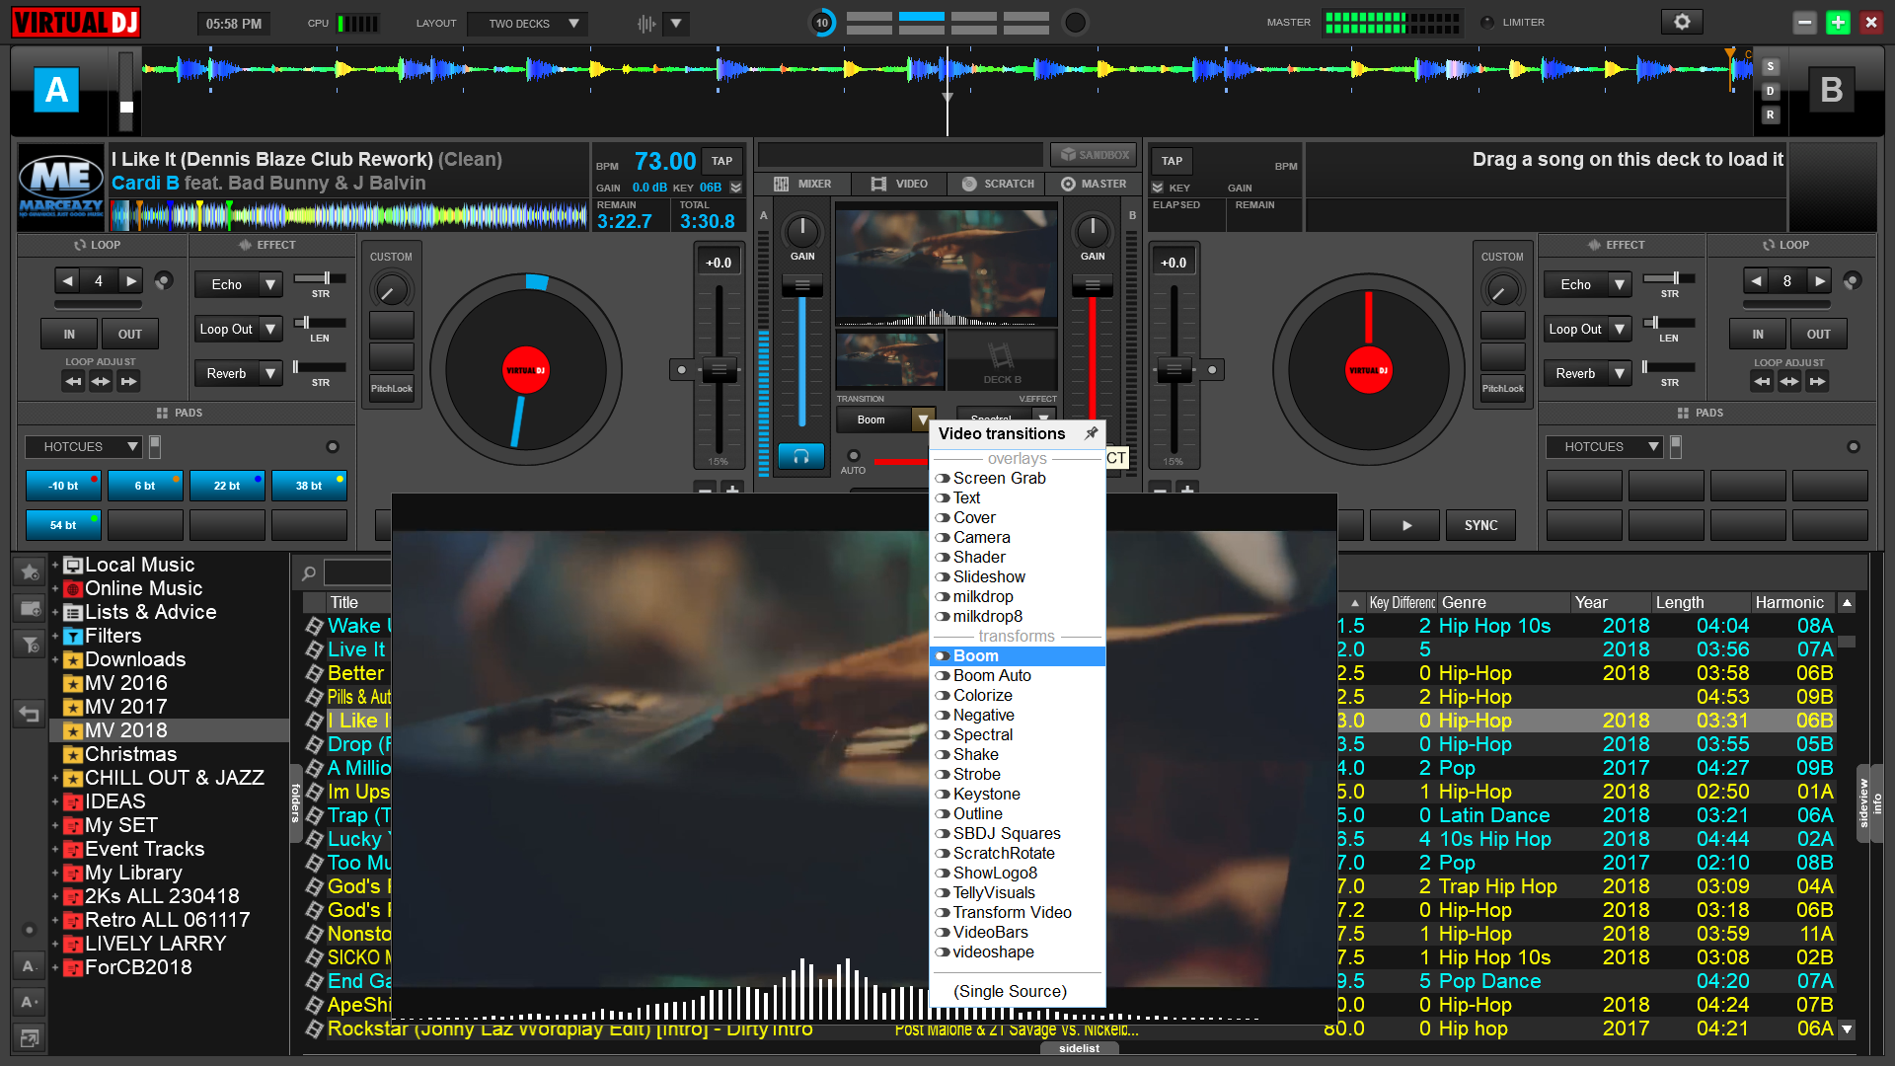Viewport: 1895px width, 1066px height.
Task: Open the Boom transition dropdown arrow
Action: tap(922, 419)
